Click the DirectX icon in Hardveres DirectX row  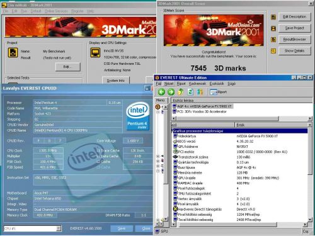pyautogui.click(x=175, y=209)
